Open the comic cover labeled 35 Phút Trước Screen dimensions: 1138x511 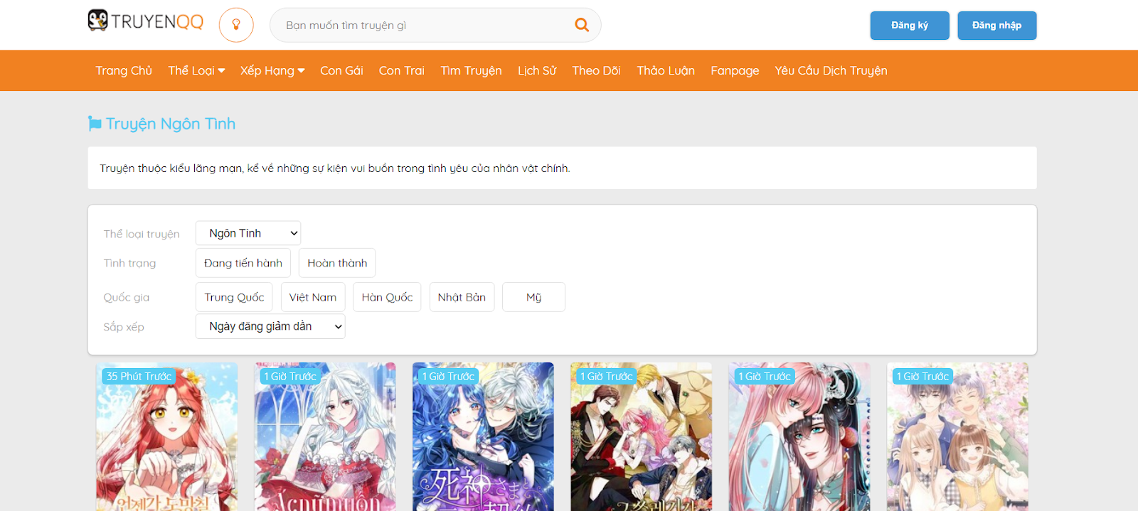[x=167, y=441]
